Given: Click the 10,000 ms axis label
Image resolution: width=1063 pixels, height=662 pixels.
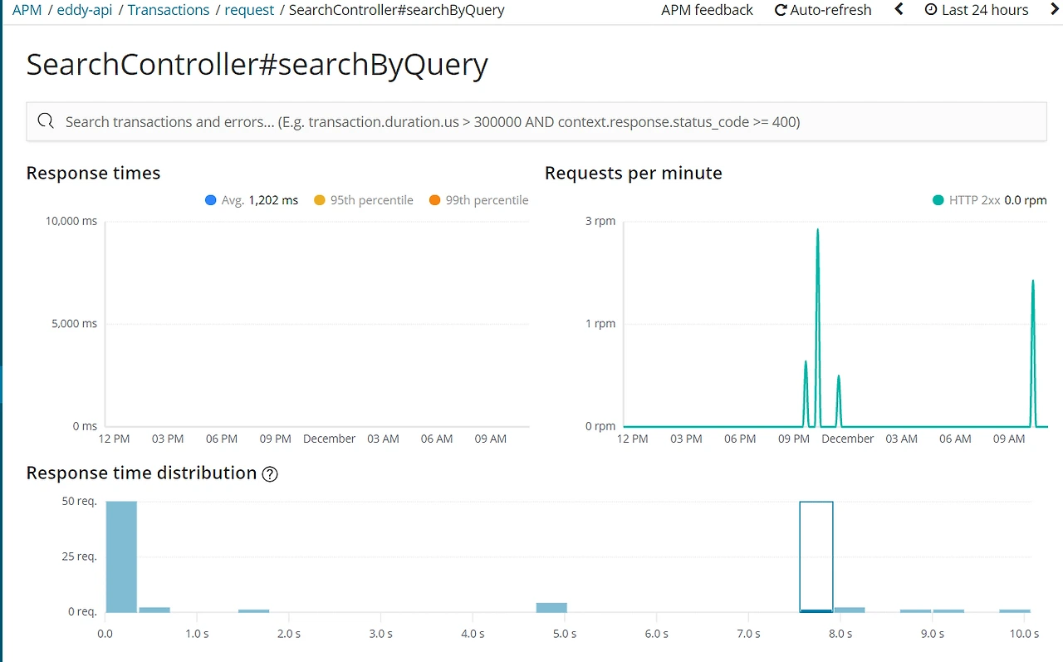Looking at the screenshot, I should [x=72, y=221].
